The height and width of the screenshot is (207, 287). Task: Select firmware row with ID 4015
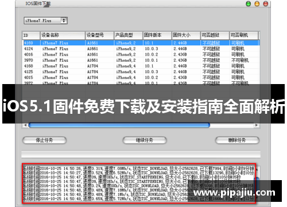[x=141, y=77]
